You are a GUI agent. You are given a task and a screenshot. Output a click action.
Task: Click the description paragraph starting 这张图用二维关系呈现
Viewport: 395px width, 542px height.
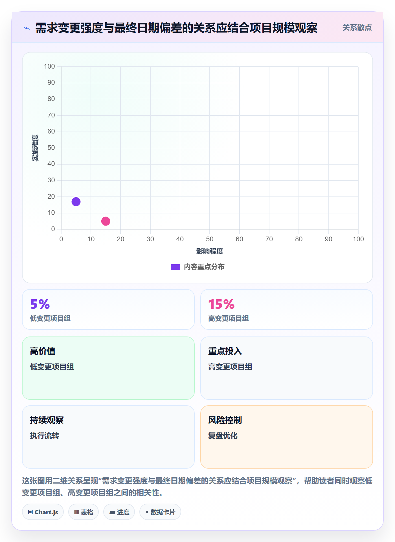(197, 487)
